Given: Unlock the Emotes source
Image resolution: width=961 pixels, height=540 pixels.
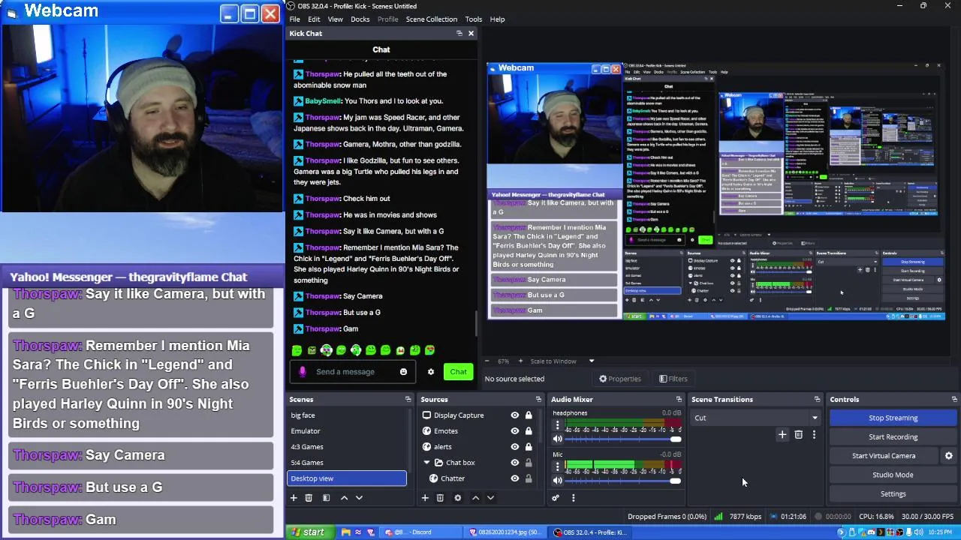Looking at the screenshot, I should click(x=529, y=431).
